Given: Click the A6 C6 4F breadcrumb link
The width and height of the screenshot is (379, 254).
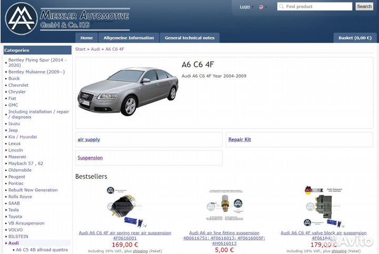Looking at the screenshot, I should coord(115,49).
